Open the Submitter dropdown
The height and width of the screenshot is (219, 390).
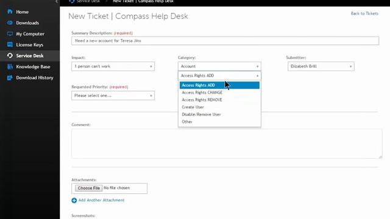321,66
